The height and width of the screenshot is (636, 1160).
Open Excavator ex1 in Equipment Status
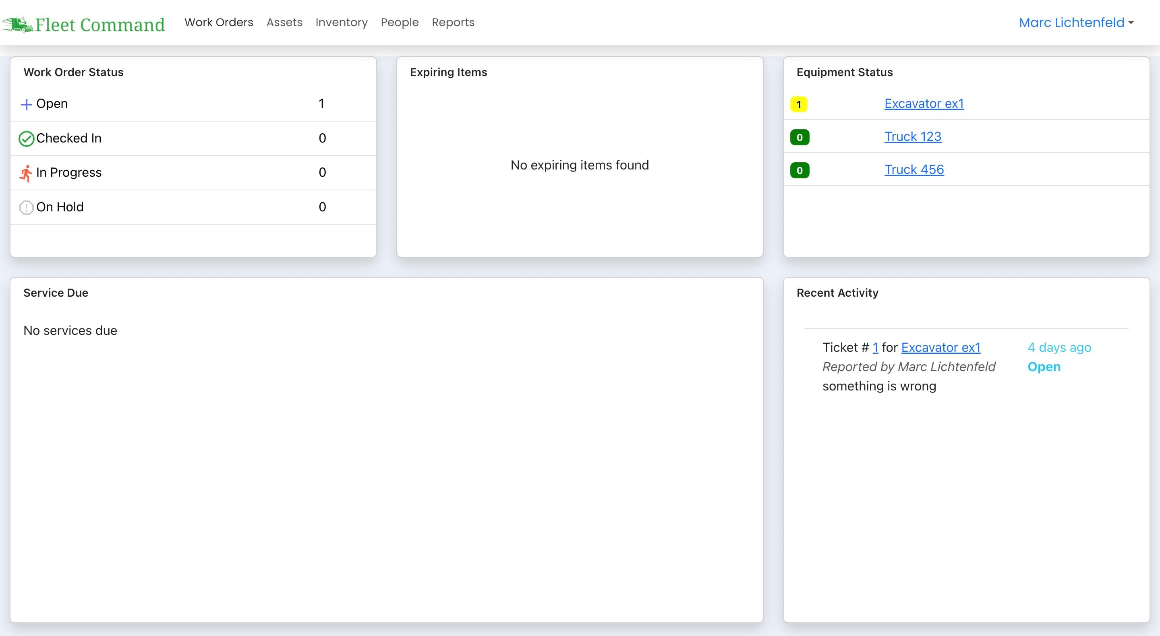pyautogui.click(x=924, y=103)
